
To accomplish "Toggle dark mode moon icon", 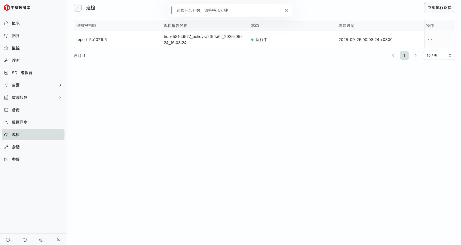I will click(x=25, y=240).
